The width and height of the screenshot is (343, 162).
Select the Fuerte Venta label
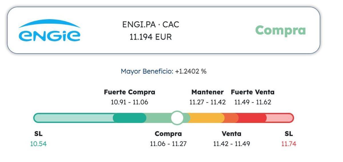tap(253, 92)
